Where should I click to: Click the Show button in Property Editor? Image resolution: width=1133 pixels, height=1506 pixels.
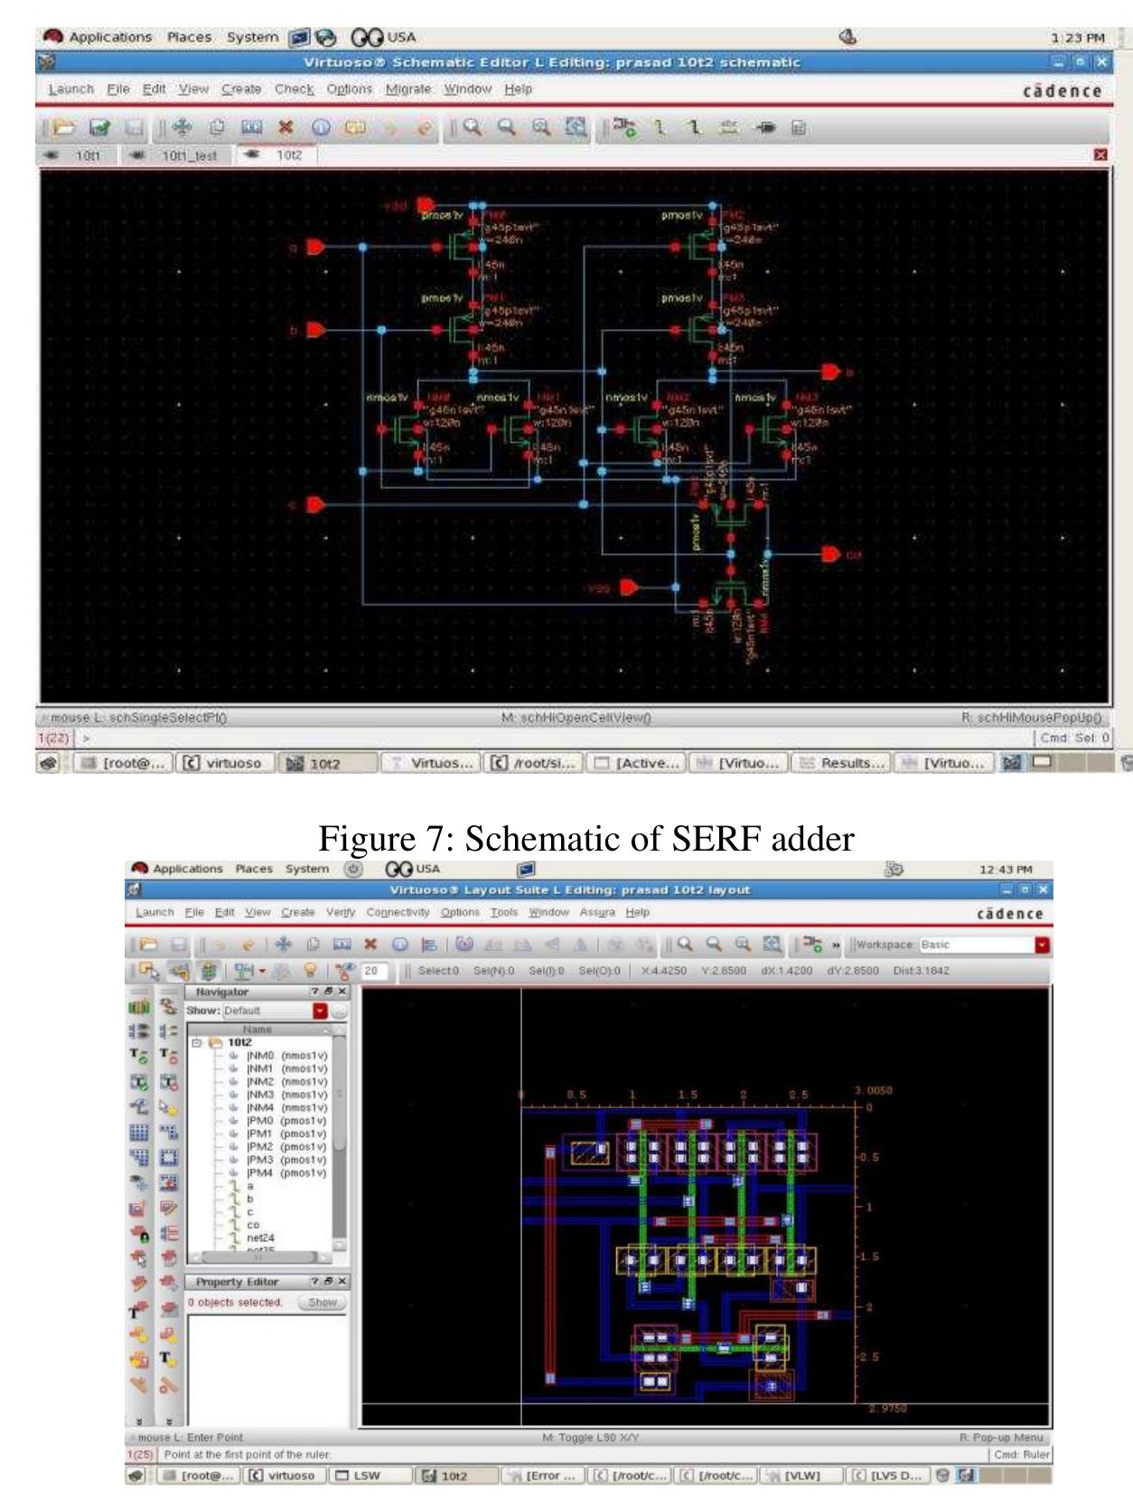point(322,1303)
